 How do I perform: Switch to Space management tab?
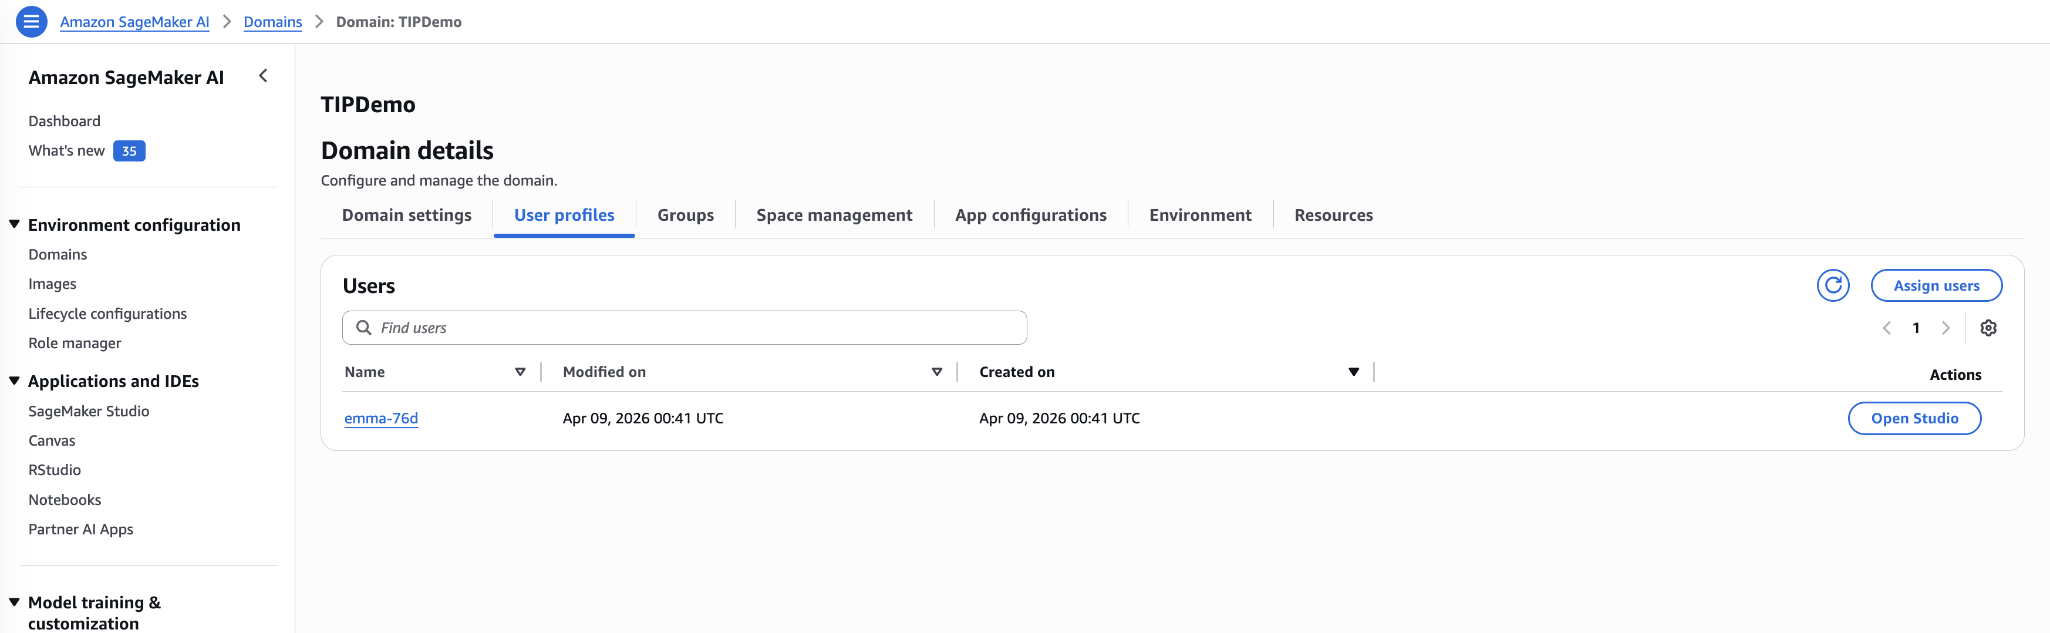coord(834,215)
